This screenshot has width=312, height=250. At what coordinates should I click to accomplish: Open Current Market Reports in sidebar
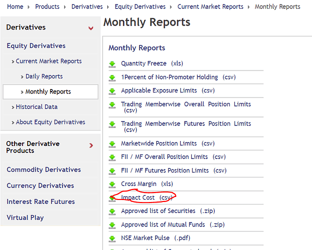coord(49,61)
